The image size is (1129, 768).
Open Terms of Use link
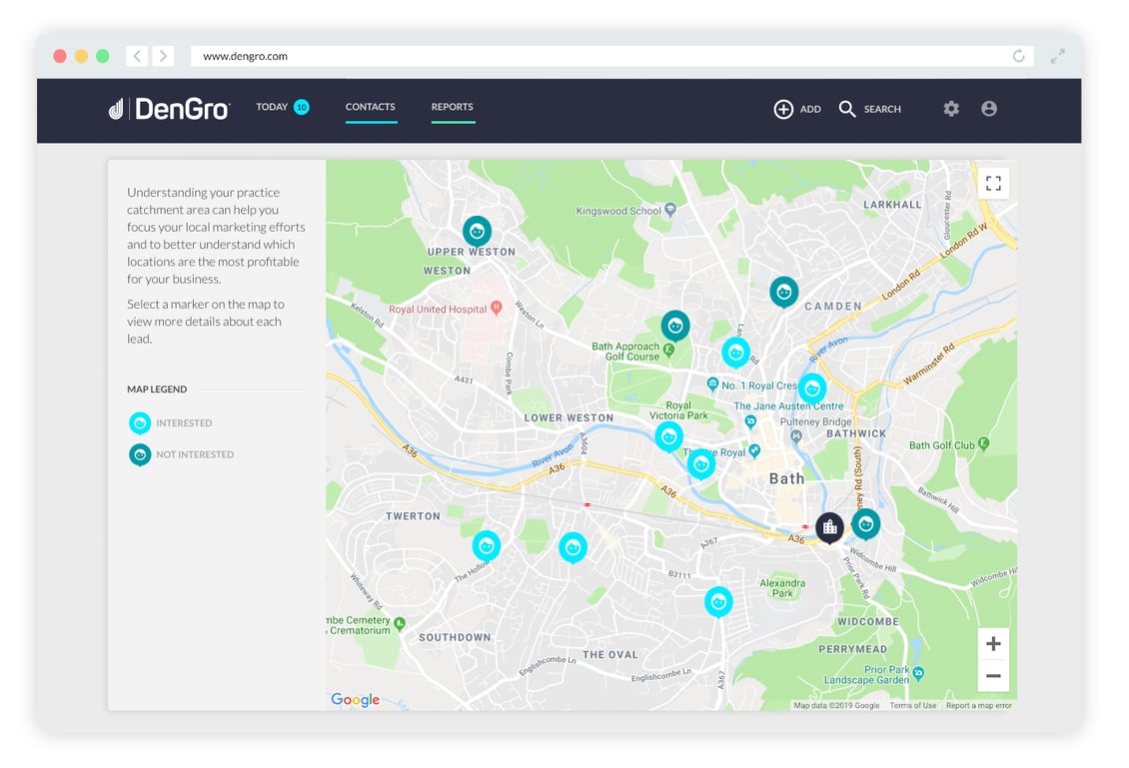(912, 704)
